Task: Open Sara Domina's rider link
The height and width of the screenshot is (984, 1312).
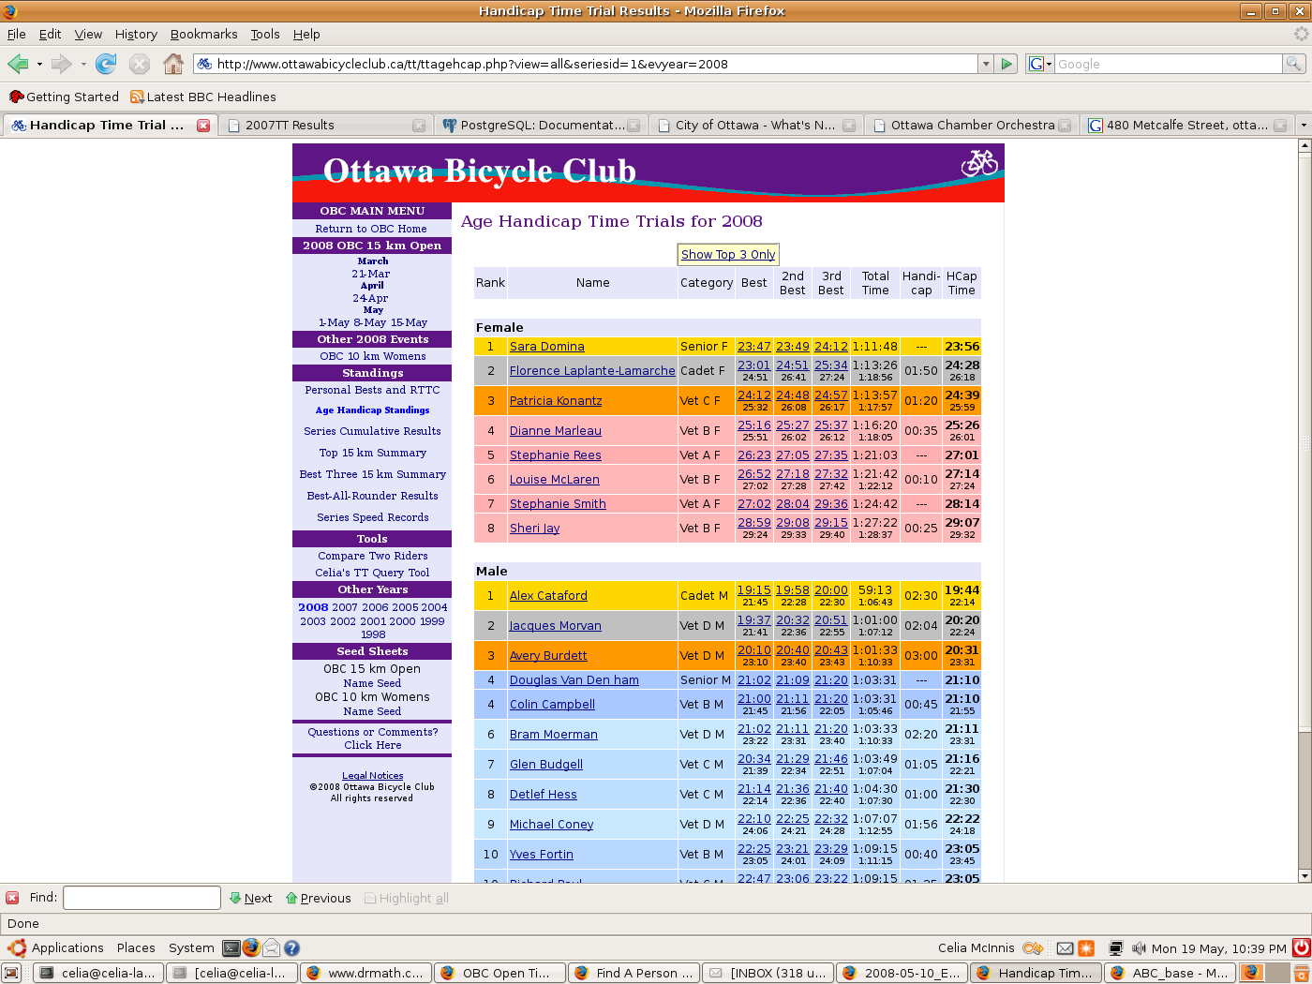Action: (x=546, y=347)
